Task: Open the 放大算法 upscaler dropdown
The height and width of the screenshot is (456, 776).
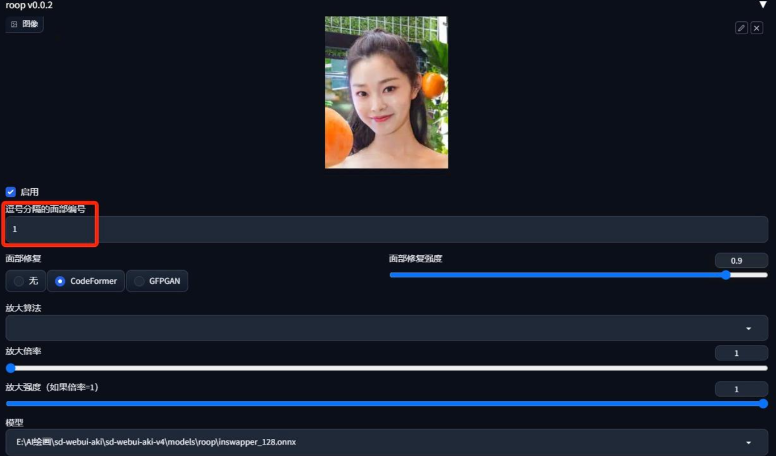Action: click(386, 328)
